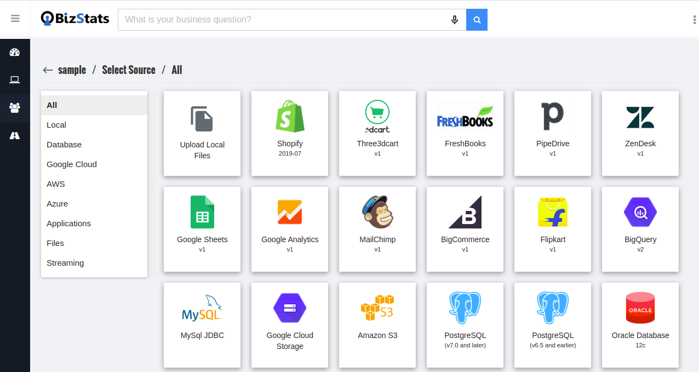Go back using the left arrow
699x372 pixels.
coord(48,70)
